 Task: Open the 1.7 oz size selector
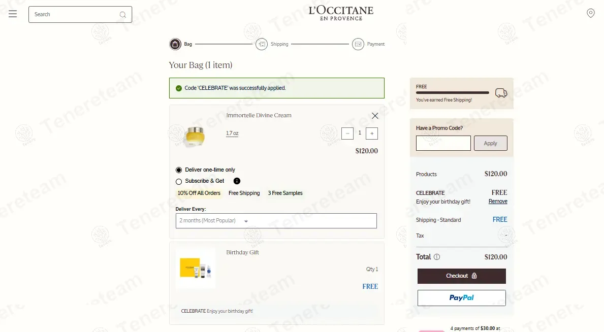232,134
